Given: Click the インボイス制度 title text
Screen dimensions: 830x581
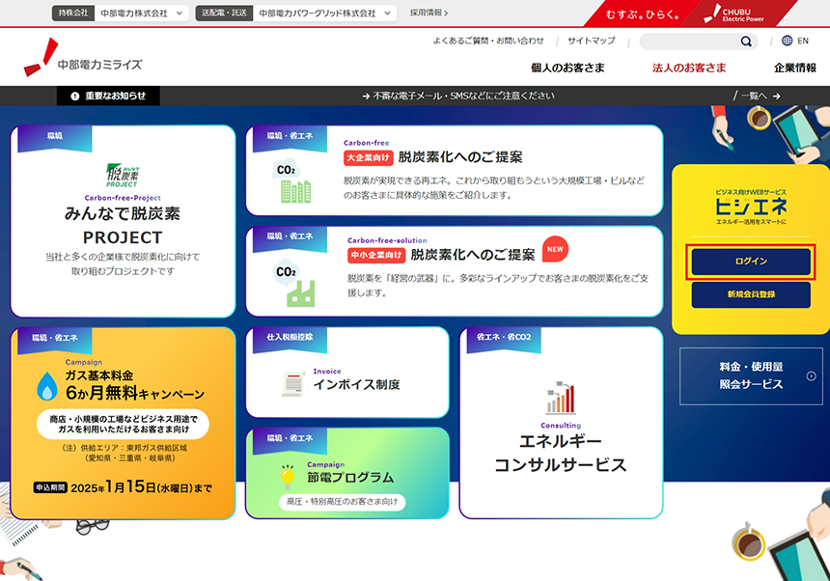Looking at the screenshot, I should click(x=357, y=385).
